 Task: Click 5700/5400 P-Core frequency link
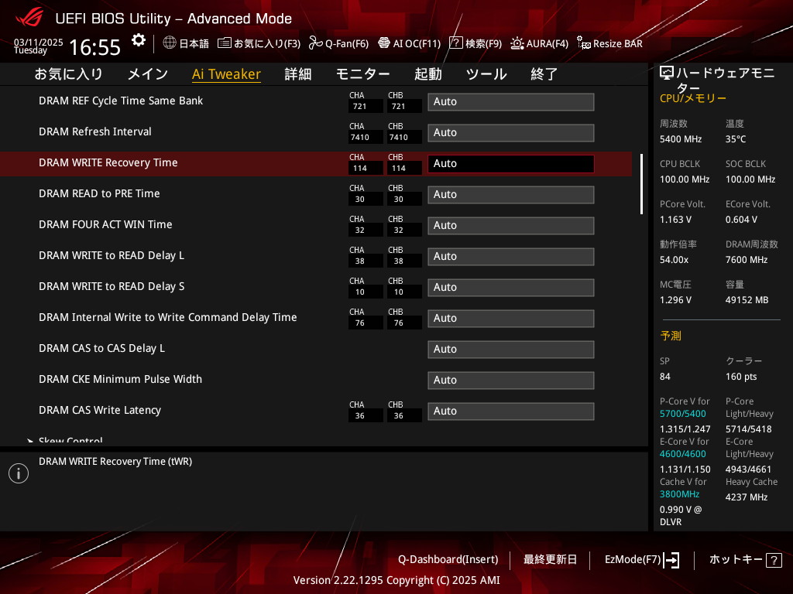[x=683, y=414]
